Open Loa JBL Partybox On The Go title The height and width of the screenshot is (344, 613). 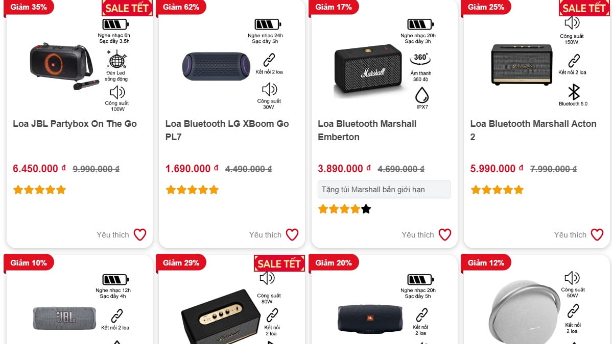75,124
